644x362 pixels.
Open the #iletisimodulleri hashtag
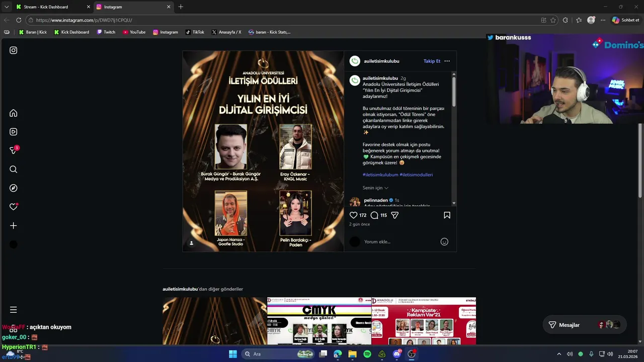click(x=416, y=175)
